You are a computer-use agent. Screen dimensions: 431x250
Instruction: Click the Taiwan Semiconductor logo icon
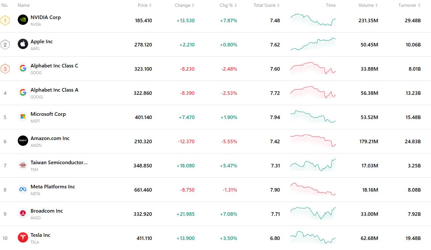tap(23, 165)
